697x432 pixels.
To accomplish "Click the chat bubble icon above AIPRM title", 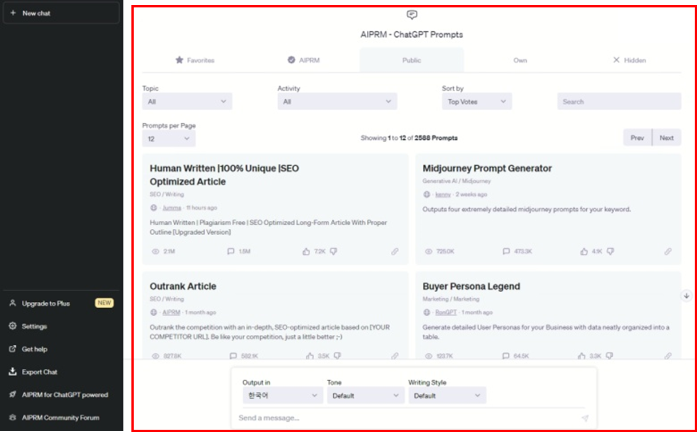I will click(412, 15).
